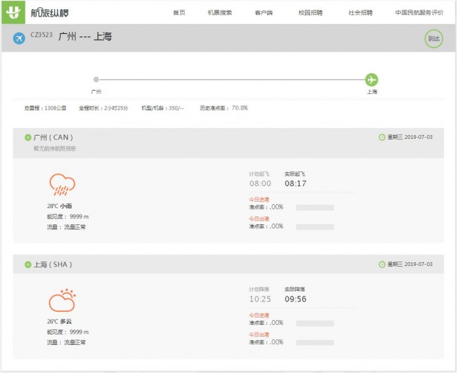This screenshot has height=373, width=457.
Task: Open 中国民航服务评价 in the navigation
Action: click(x=420, y=12)
